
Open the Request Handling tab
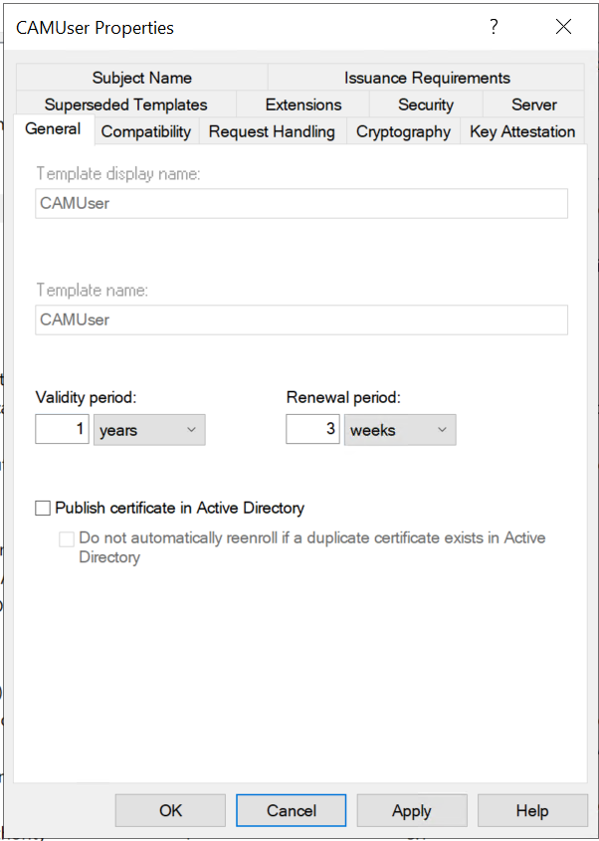(272, 131)
